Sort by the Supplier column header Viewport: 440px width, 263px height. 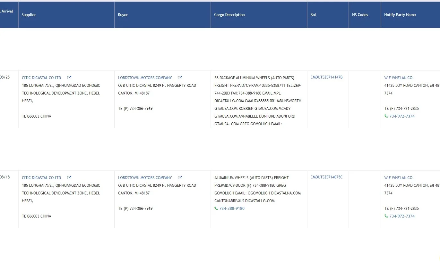(29, 15)
